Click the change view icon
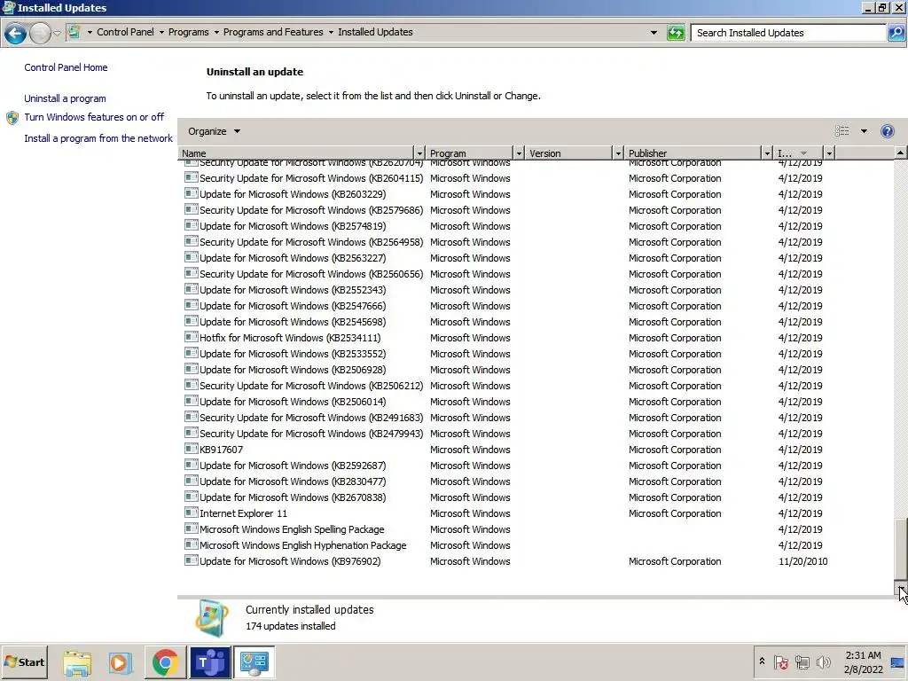Screen dimensions: 908x681 point(842,131)
